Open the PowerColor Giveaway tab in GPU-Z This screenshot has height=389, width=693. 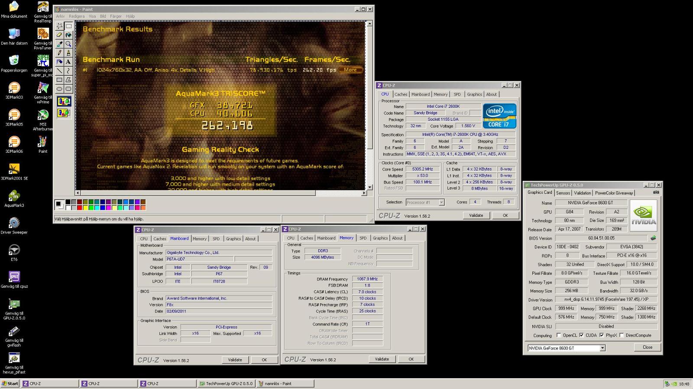click(x=614, y=193)
